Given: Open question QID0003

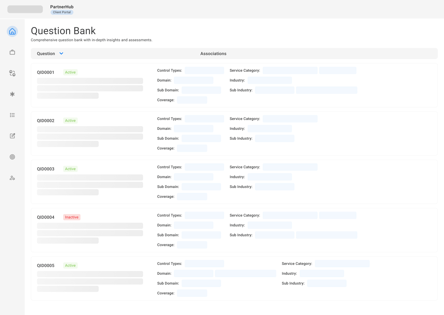Looking at the screenshot, I should [x=46, y=169].
